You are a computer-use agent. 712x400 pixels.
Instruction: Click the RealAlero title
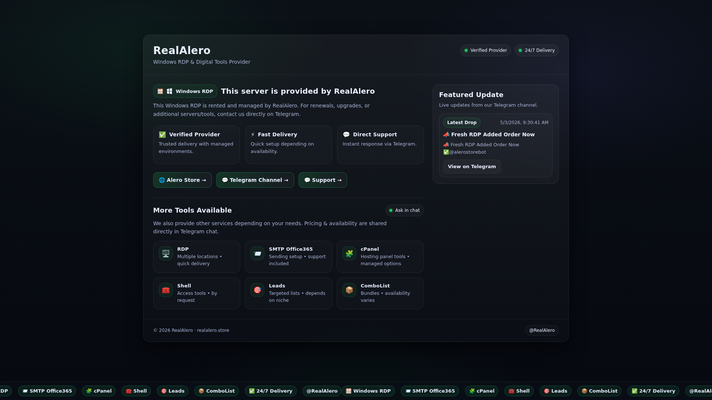182,50
